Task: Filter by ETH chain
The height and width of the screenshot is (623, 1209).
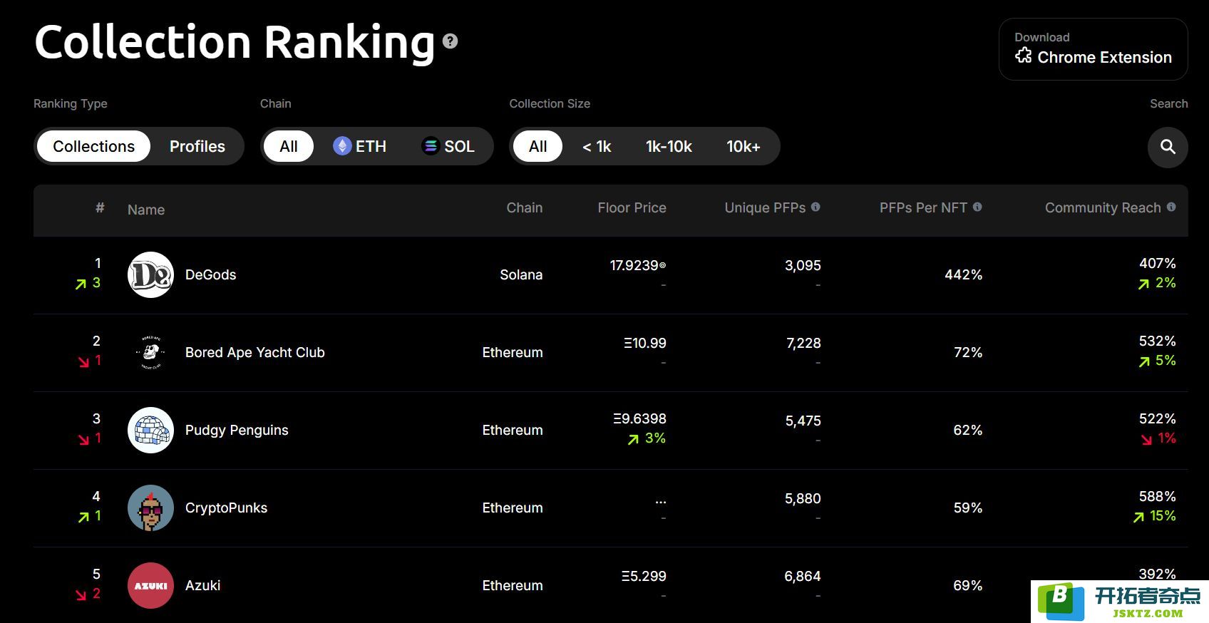Action: [x=360, y=146]
